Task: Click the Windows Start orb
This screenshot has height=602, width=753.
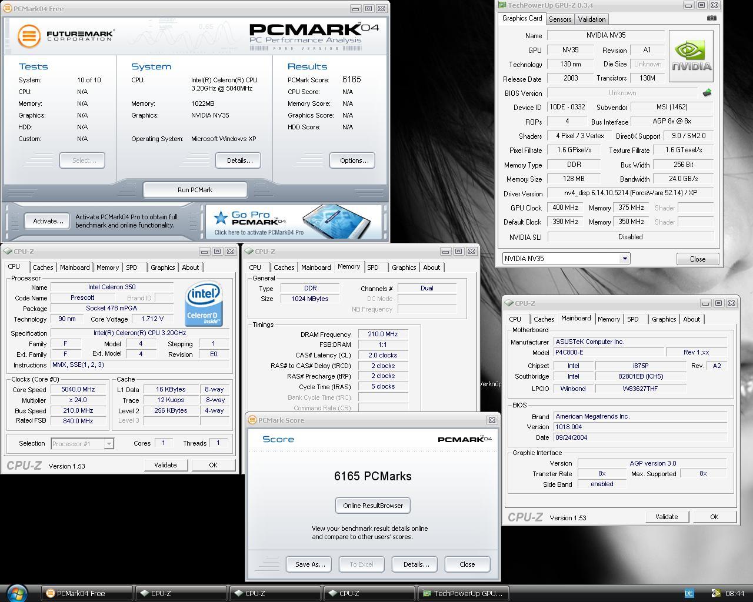Action: point(16,593)
